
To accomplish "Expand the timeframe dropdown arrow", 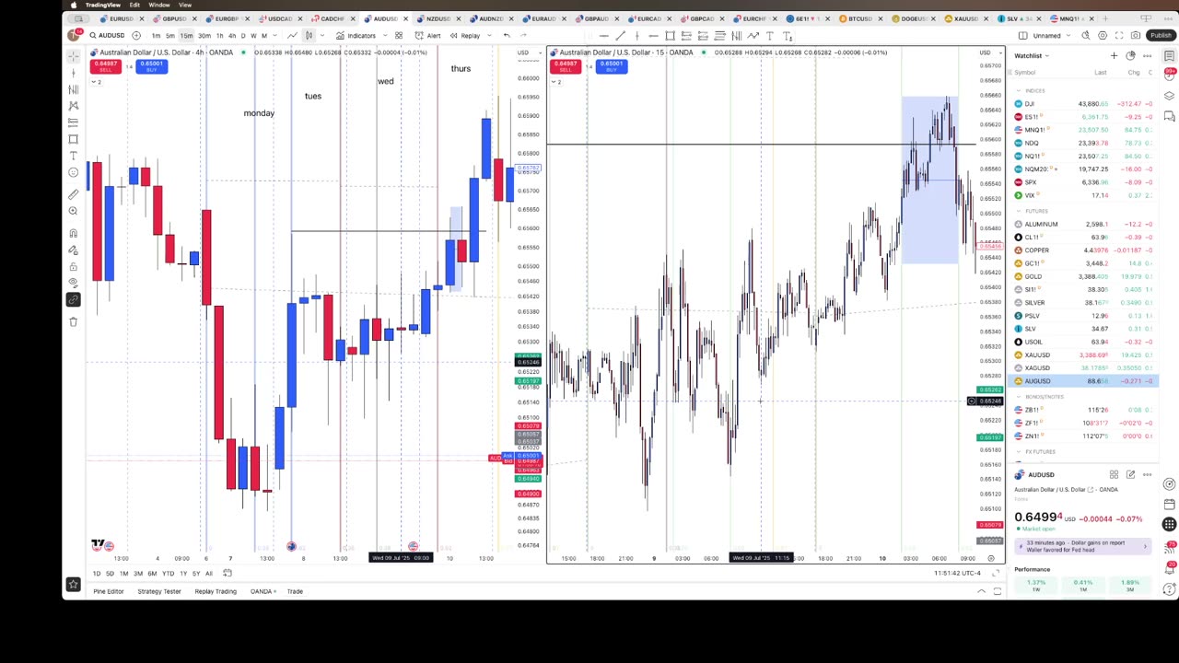I will (x=275, y=36).
